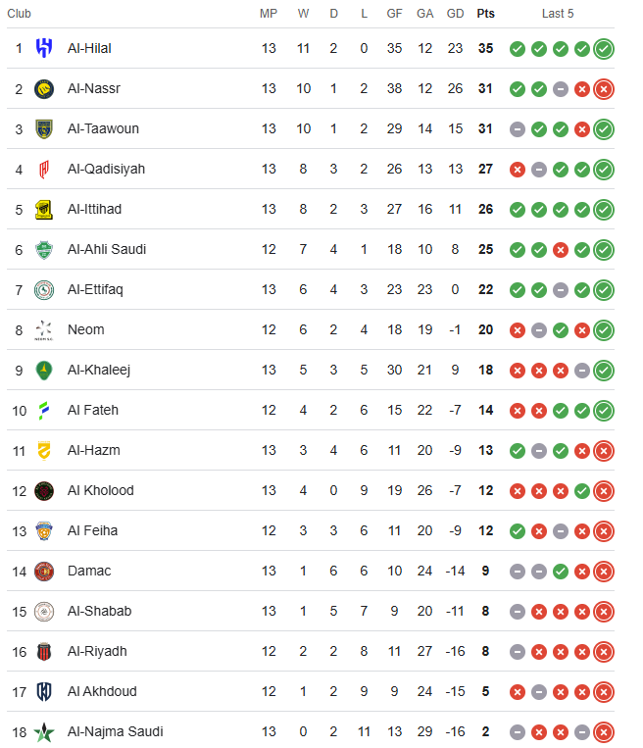Open the Damac team link
The width and height of the screenshot is (643, 748).
[89, 571]
